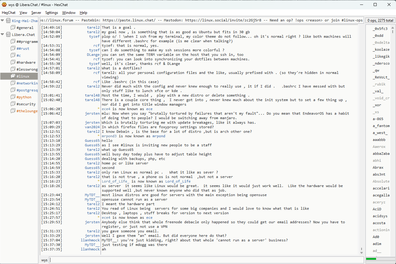Open the Settings menu
The image size is (396, 264).
(x=52, y=13)
